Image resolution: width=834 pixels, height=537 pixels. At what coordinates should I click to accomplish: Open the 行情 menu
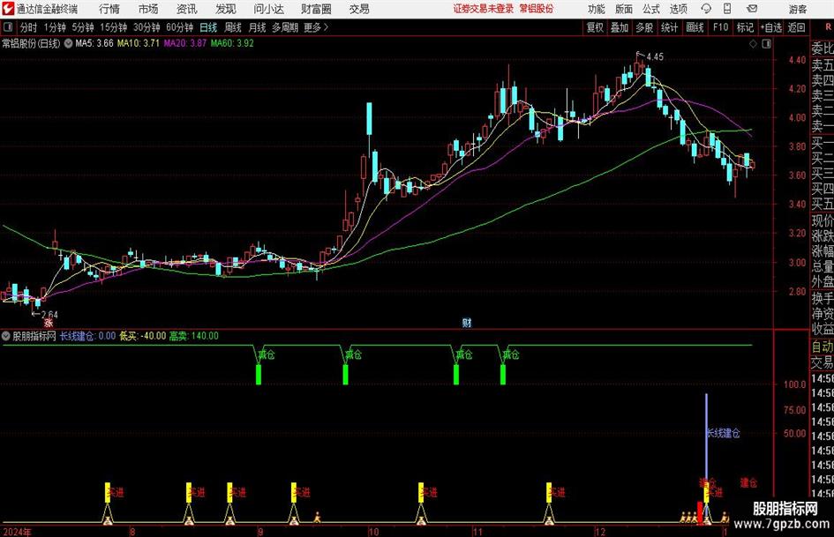[x=109, y=9]
